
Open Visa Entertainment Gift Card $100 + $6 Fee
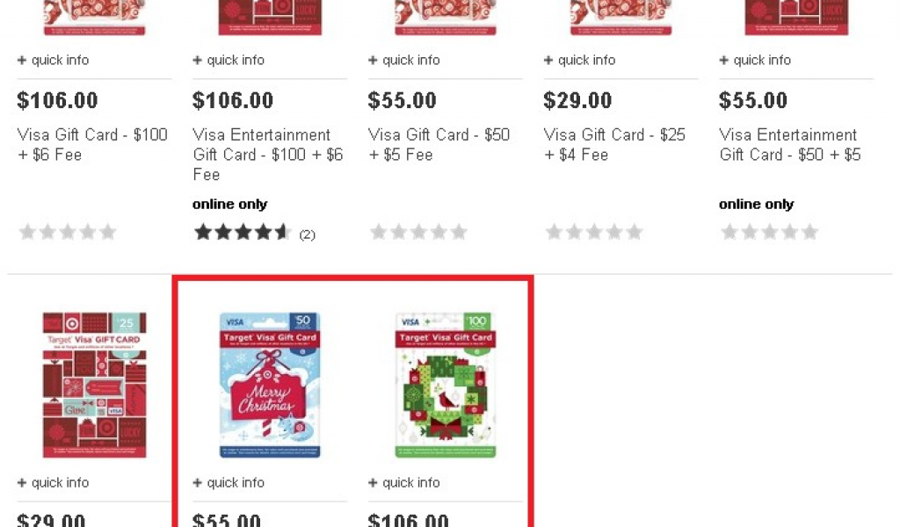click(268, 155)
